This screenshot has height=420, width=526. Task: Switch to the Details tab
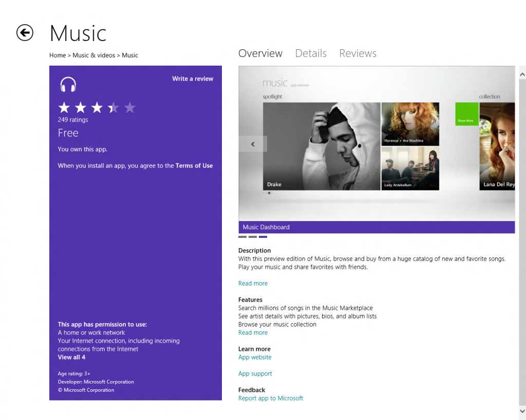(x=311, y=53)
